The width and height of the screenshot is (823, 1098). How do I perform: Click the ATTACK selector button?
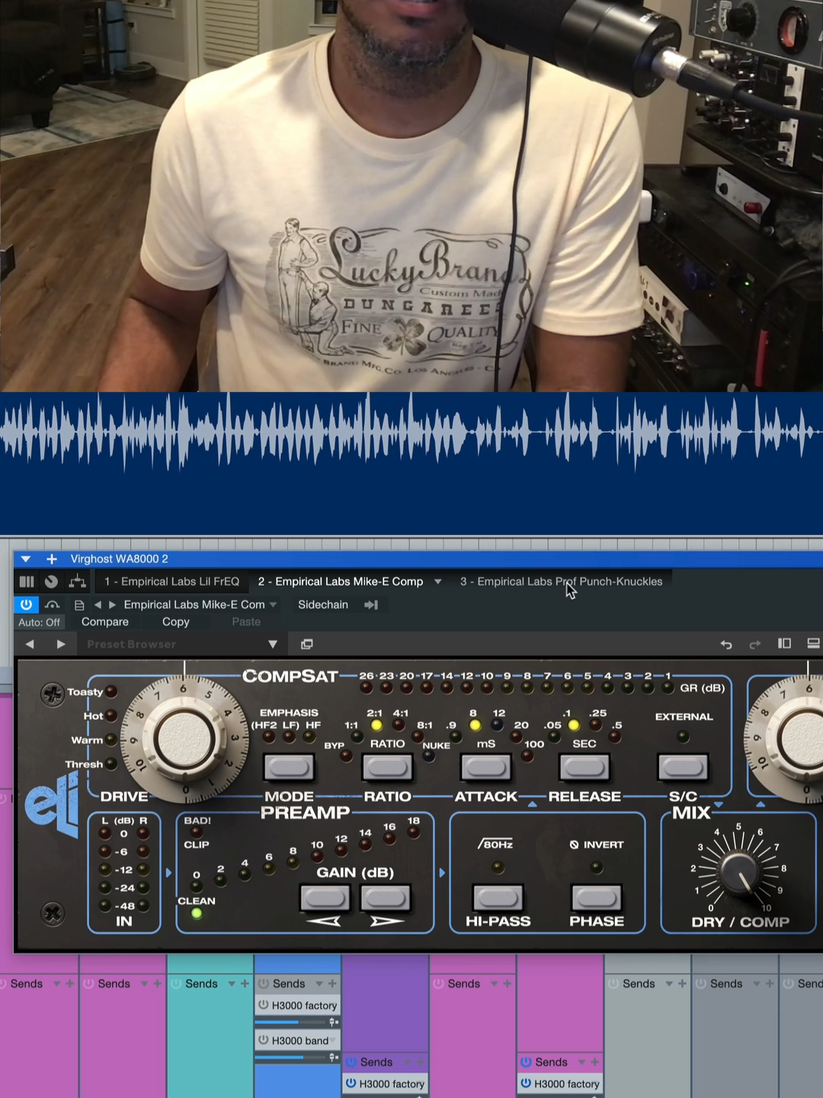pos(486,767)
